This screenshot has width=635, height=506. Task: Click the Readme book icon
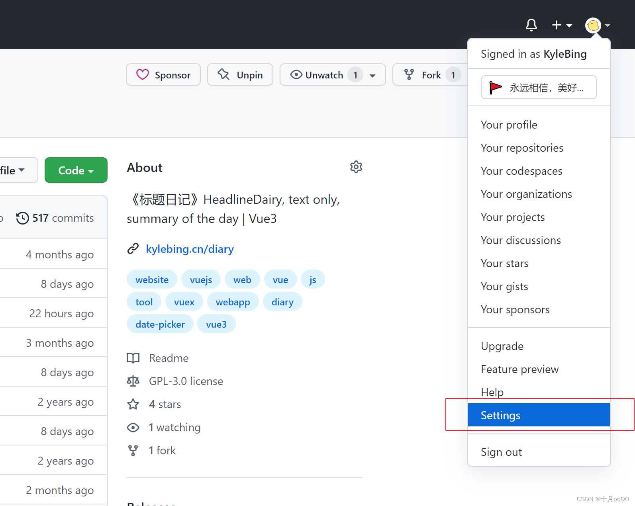click(133, 358)
